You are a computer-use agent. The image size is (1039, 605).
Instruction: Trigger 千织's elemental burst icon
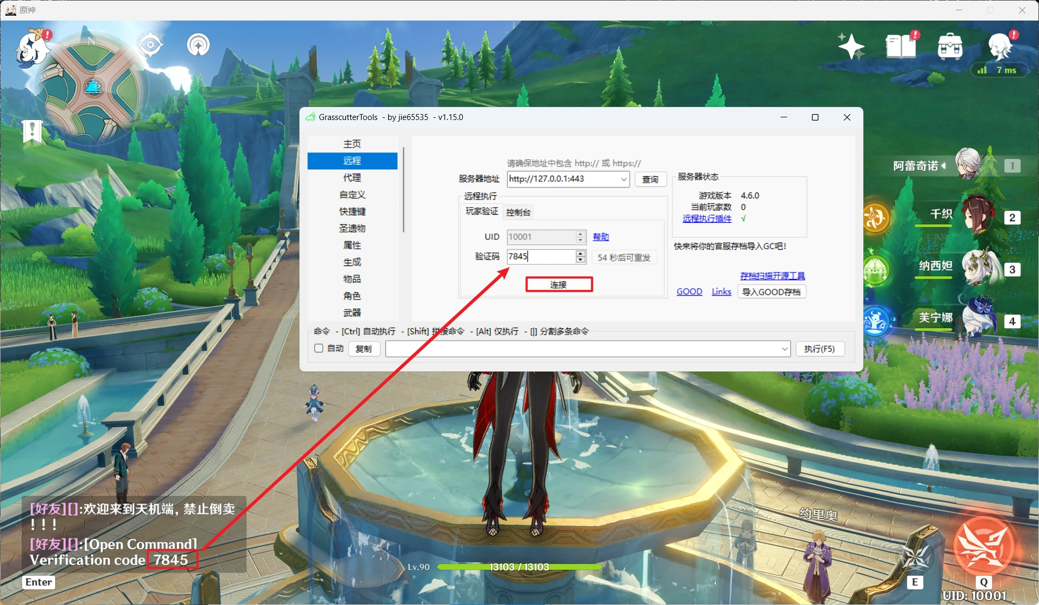point(876,218)
